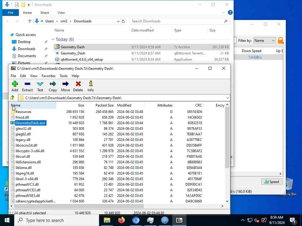The width and height of the screenshot is (302, 226).
Task: Open Chromium browser from the taskbar
Action: coord(136,220)
